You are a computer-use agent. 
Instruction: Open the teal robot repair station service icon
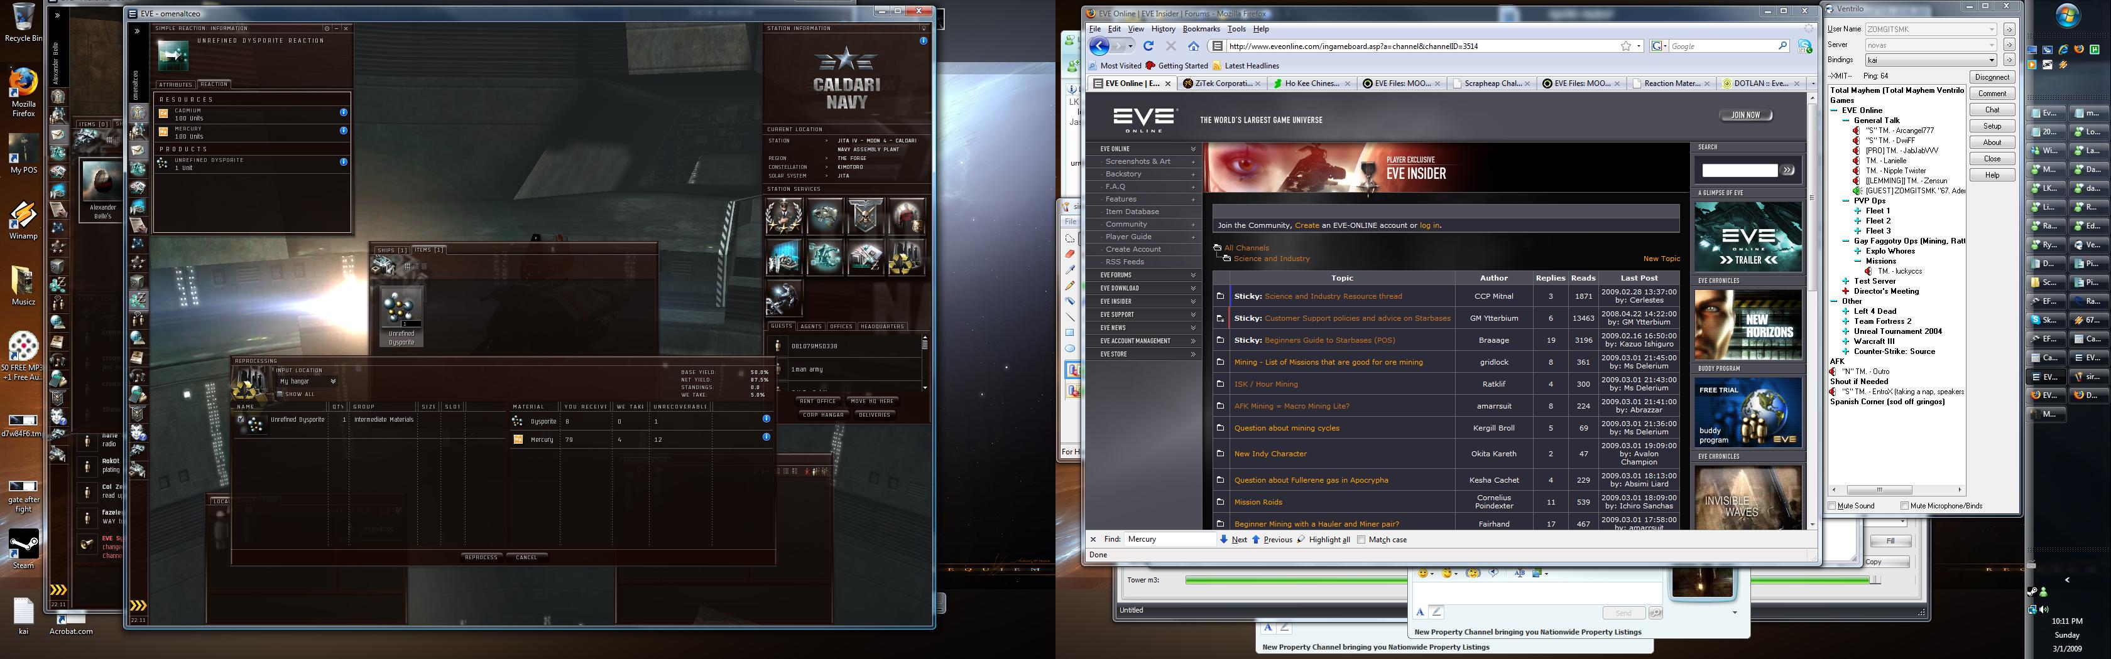(x=824, y=257)
